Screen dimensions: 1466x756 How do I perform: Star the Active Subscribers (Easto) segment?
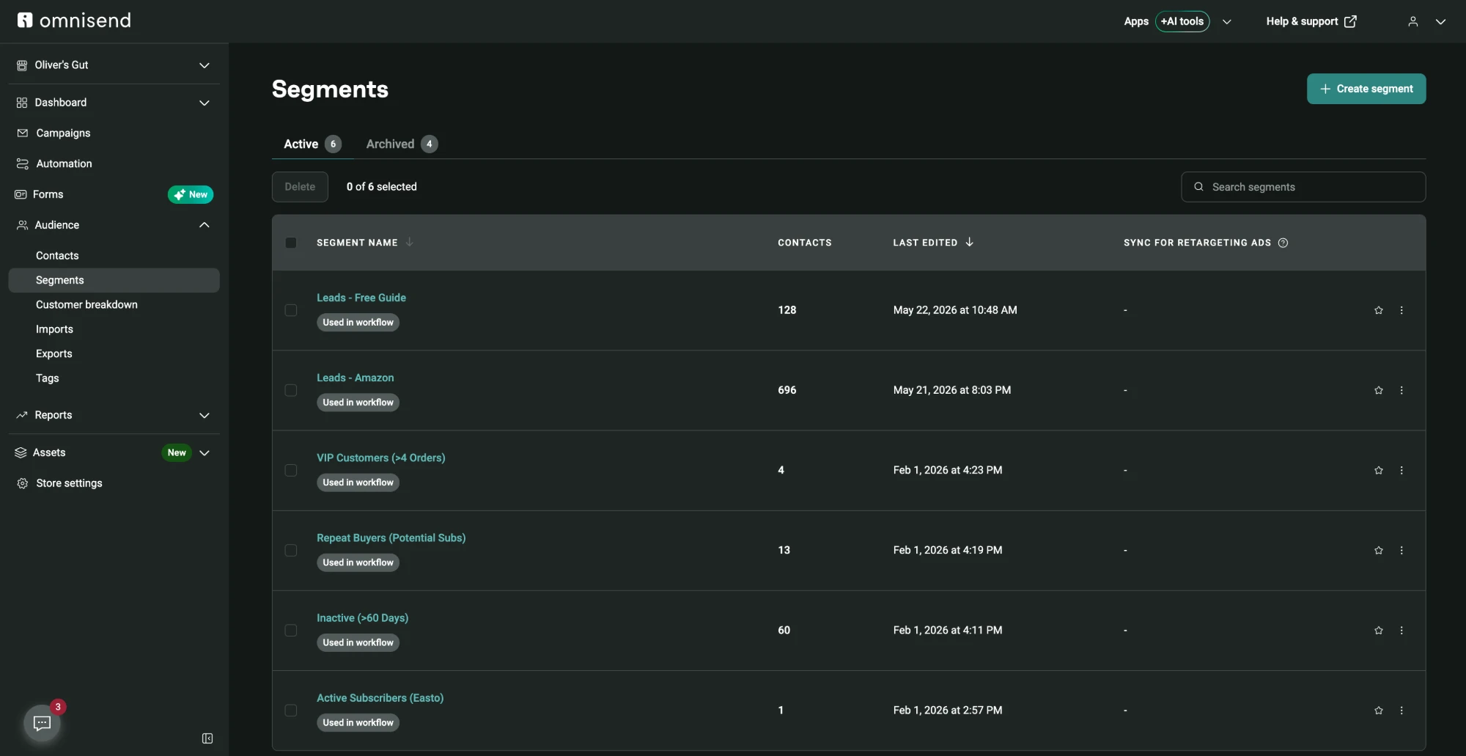click(1379, 710)
